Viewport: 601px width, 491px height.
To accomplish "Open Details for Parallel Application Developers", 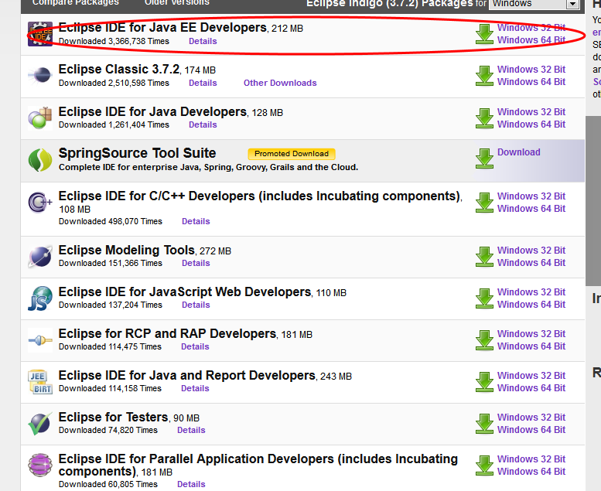I will click(x=191, y=484).
